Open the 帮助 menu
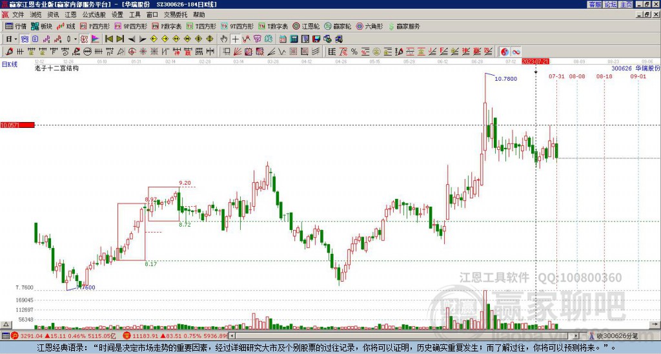This screenshot has width=661, height=354. click(x=199, y=15)
